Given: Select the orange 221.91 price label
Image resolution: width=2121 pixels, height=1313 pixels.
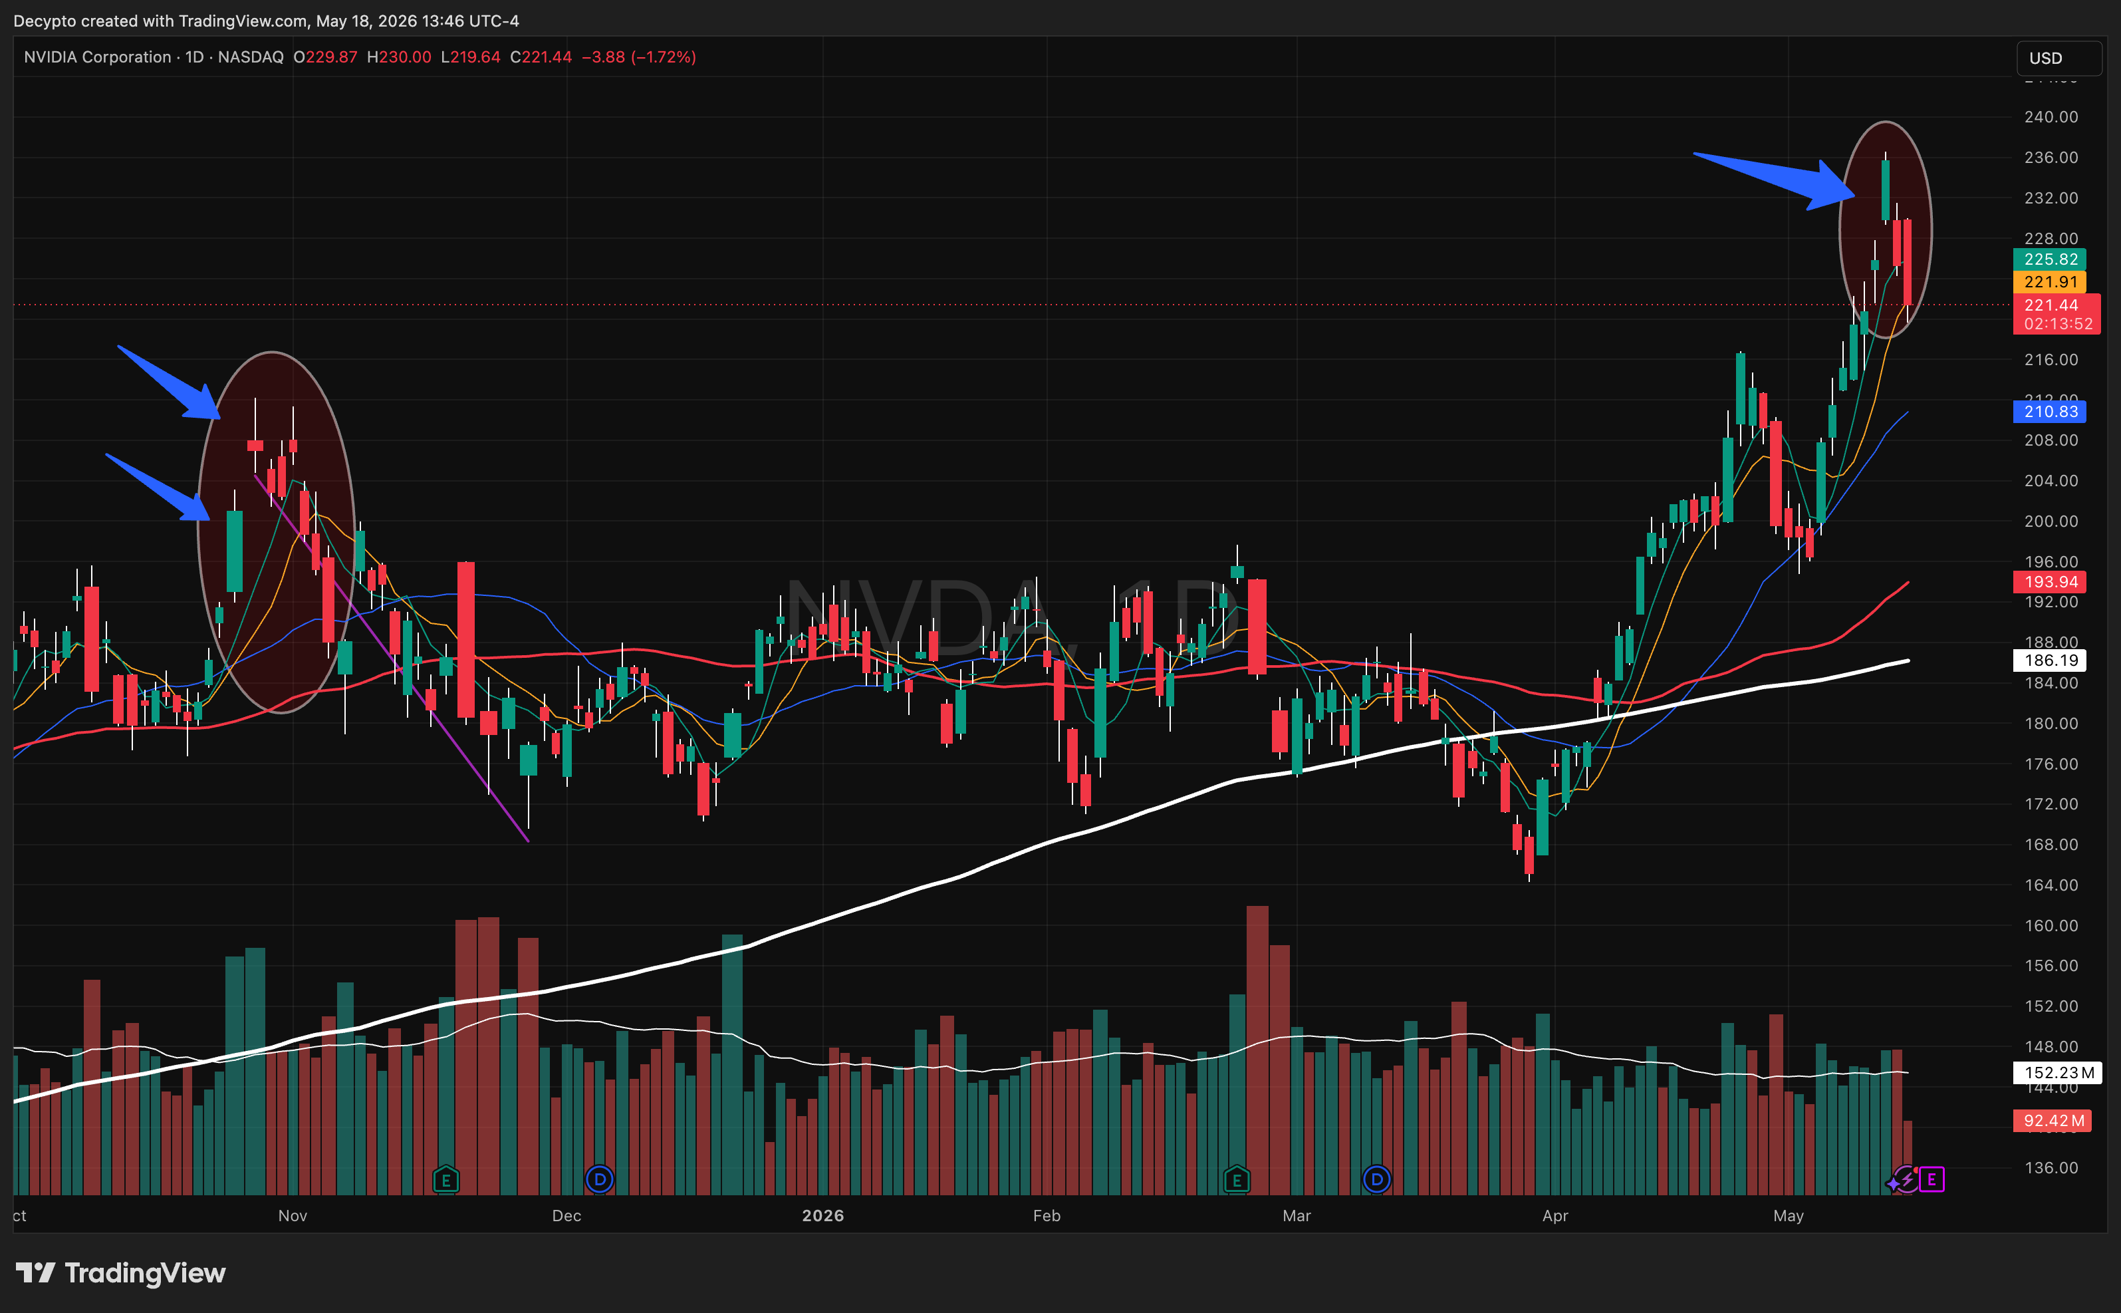Looking at the screenshot, I should tap(2049, 281).
